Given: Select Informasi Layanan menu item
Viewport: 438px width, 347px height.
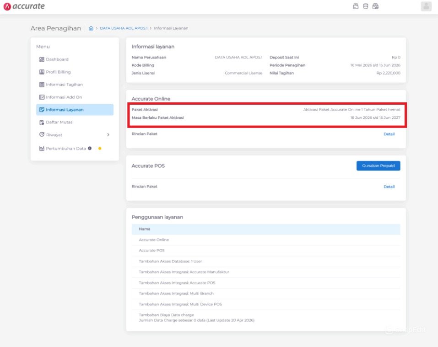Looking at the screenshot, I should click(x=75, y=110).
